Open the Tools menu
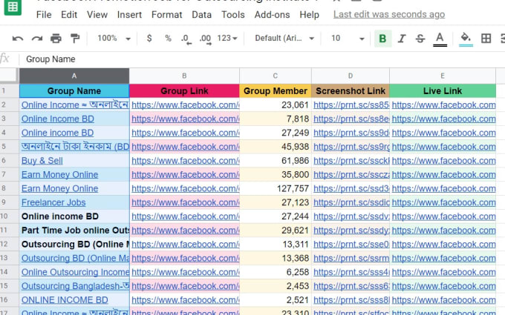The width and height of the screenshot is (505, 315). pos(233,15)
